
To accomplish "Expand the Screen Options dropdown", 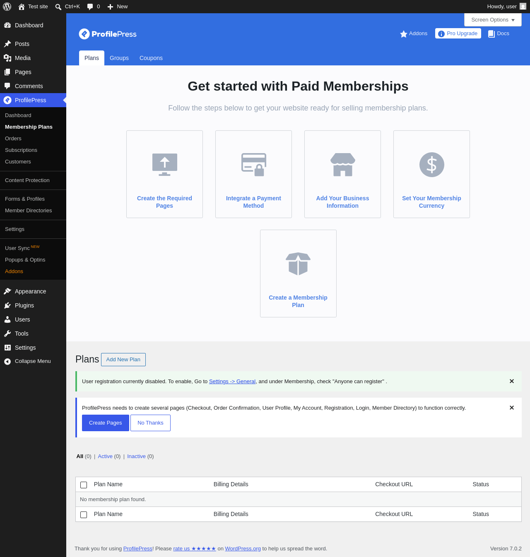I will [493, 20].
